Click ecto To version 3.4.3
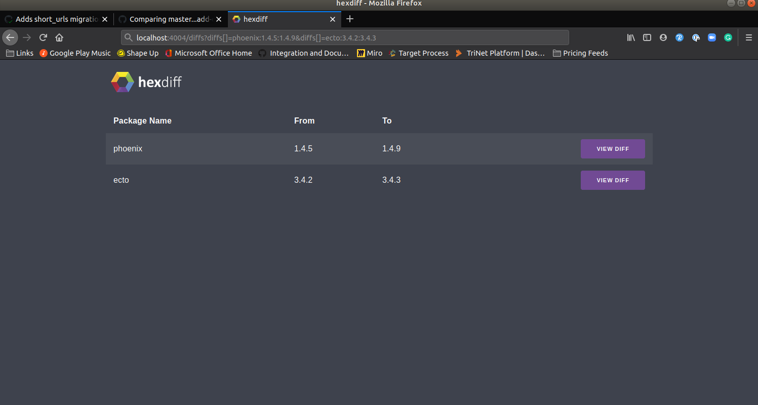This screenshot has height=405, width=758. [391, 180]
